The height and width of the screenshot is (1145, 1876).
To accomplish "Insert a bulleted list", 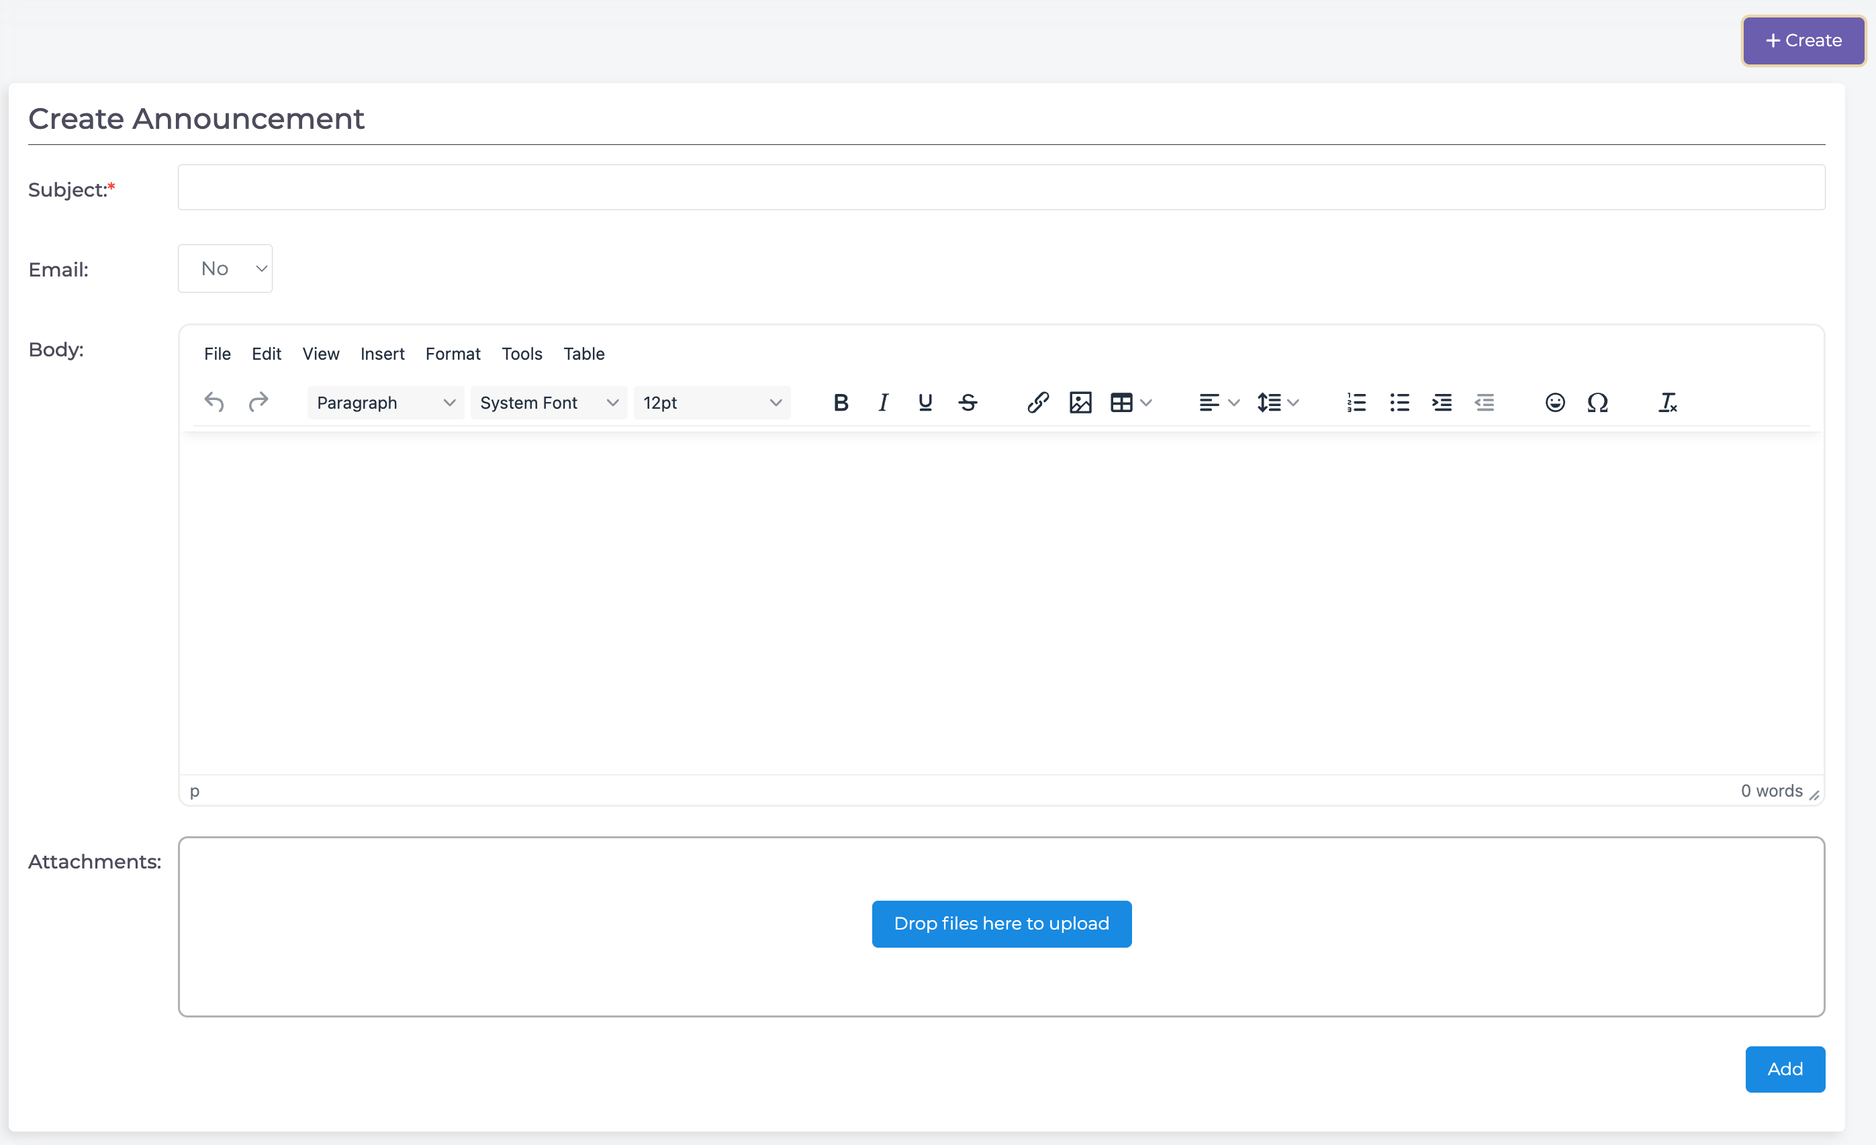I will [1399, 403].
